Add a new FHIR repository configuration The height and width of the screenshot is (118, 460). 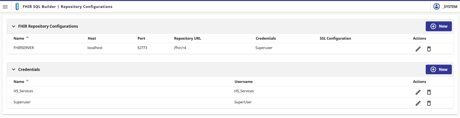438,26
